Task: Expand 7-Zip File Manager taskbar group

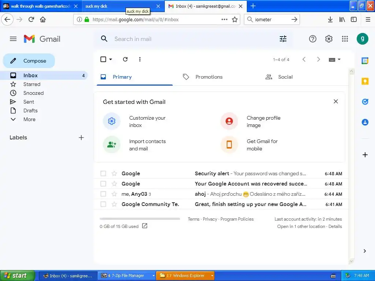Action: [153, 276]
